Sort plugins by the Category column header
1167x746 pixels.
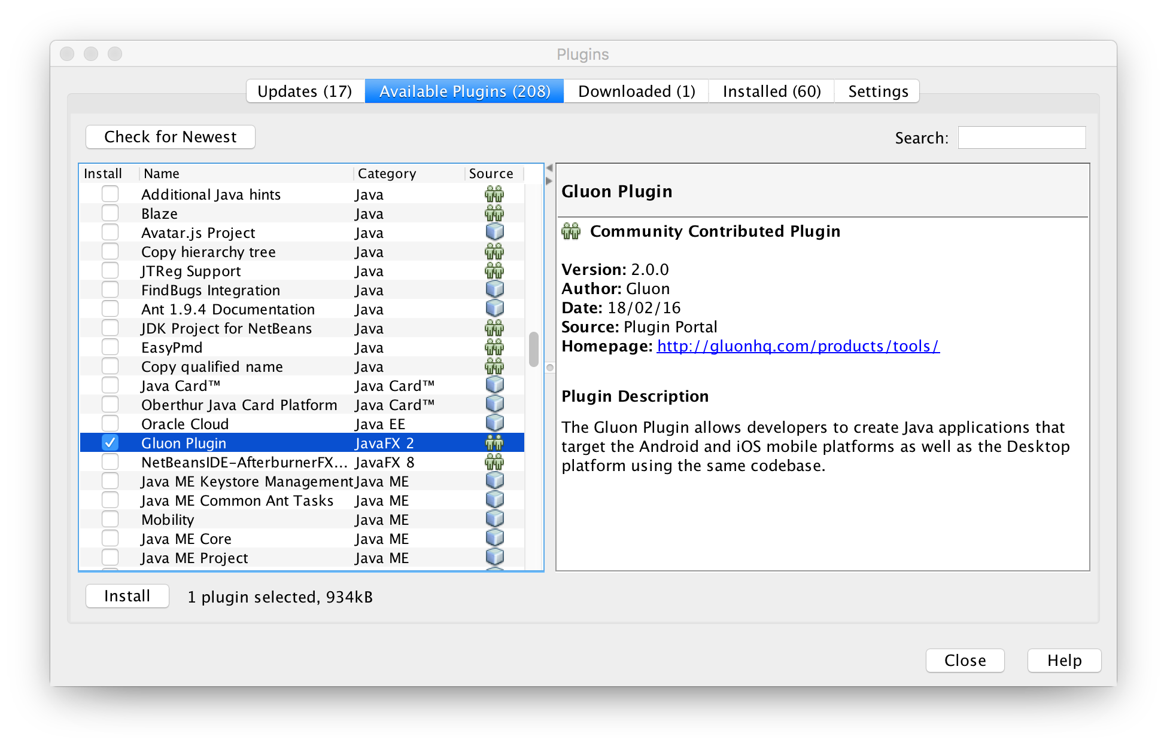coord(409,173)
